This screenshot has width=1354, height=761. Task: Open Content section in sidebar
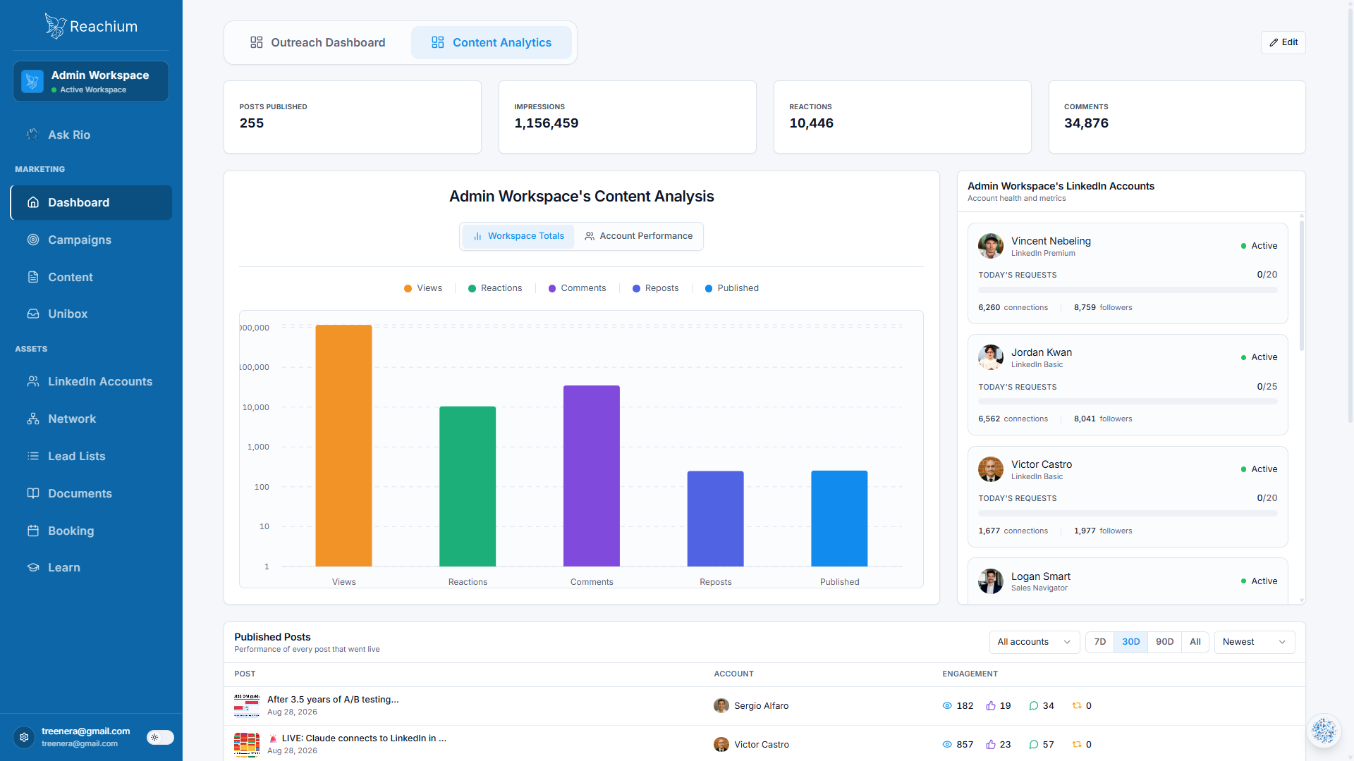[x=91, y=277]
